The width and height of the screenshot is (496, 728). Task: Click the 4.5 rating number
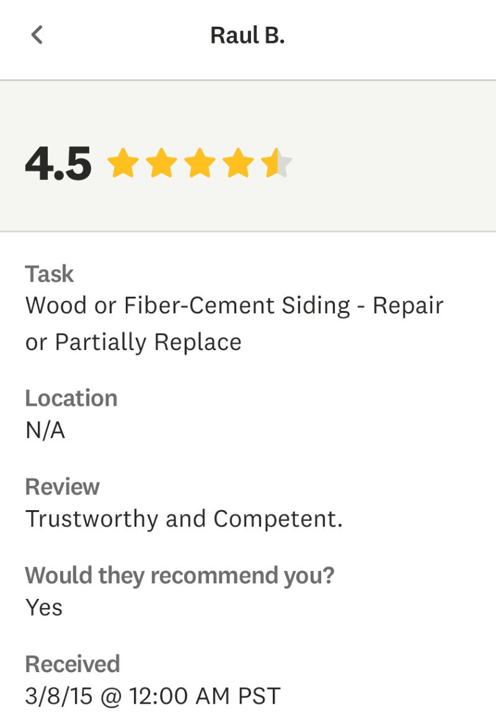click(x=58, y=164)
